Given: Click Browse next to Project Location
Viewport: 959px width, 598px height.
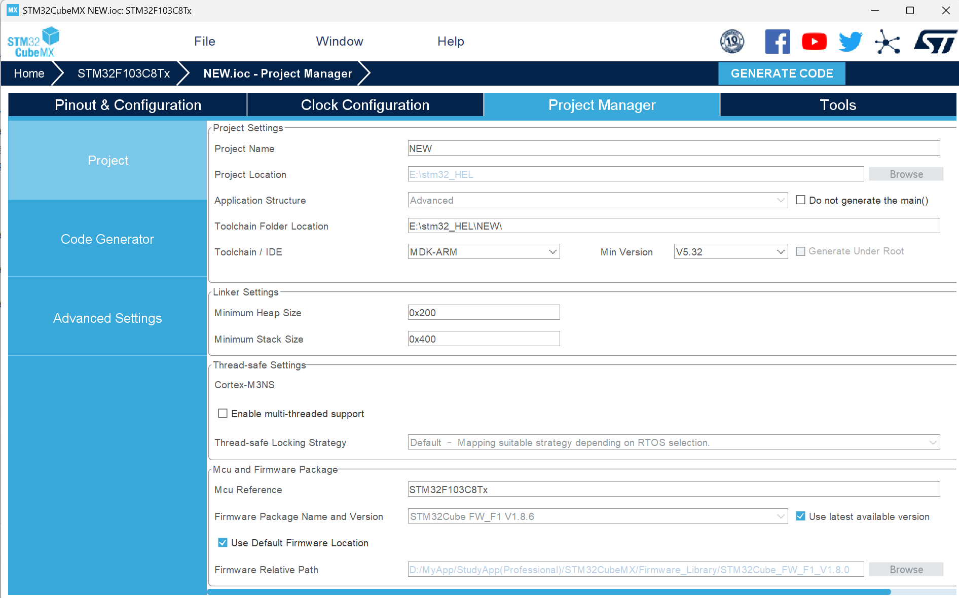Looking at the screenshot, I should (906, 174).
